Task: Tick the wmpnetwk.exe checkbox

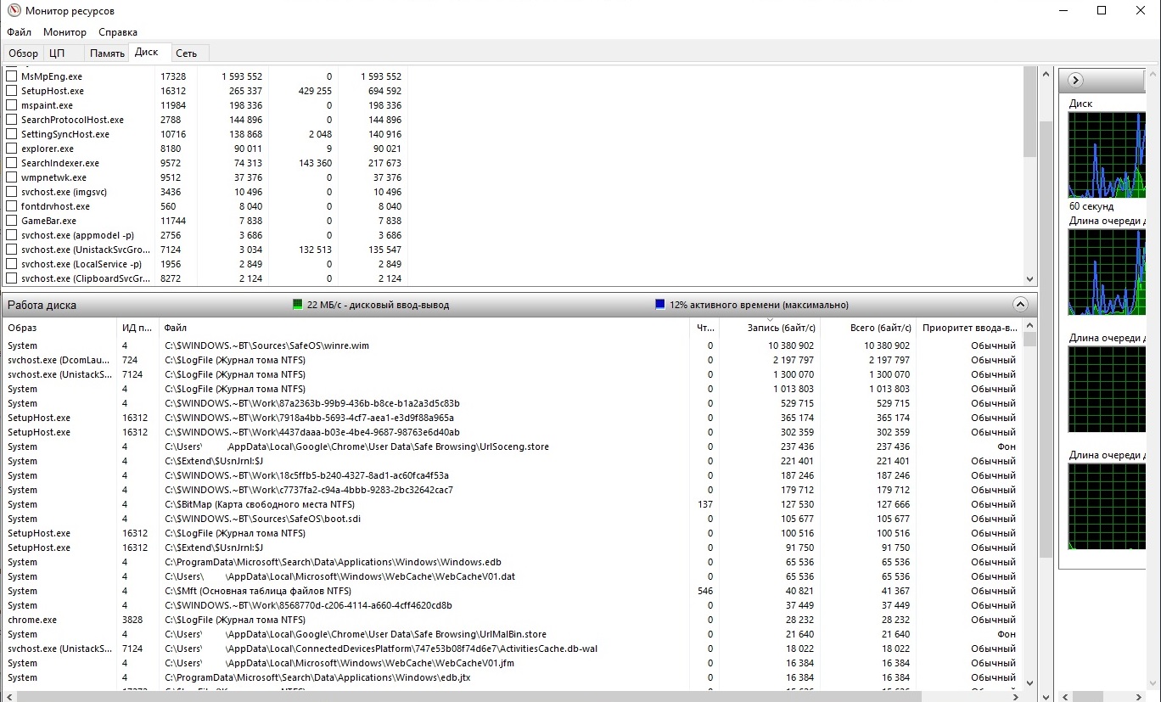Action: click(x=12, y=177)
